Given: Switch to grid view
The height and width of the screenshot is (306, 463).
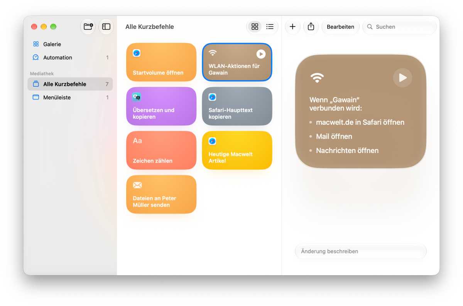Looking at the screenshot, I should (255, 27).
